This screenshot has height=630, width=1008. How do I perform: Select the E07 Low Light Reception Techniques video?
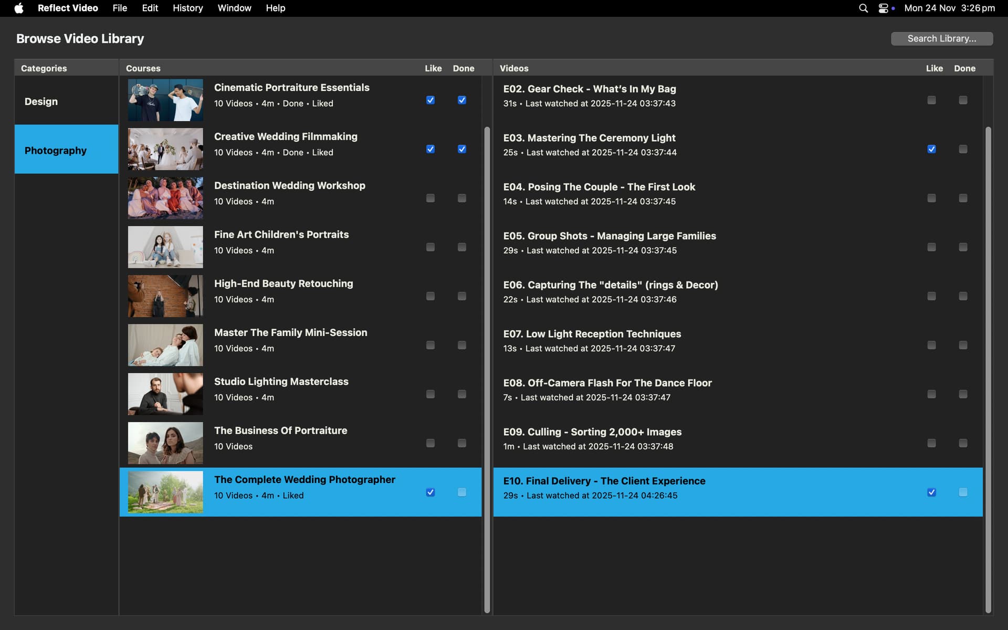click(592, 340)
